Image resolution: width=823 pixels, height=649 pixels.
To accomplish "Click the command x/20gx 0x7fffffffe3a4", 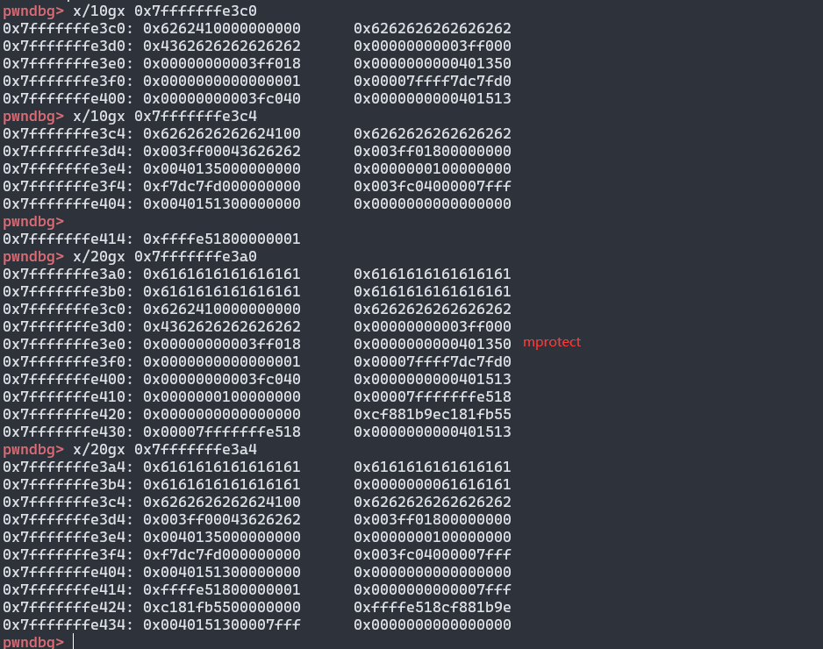I will coord(165,449).
